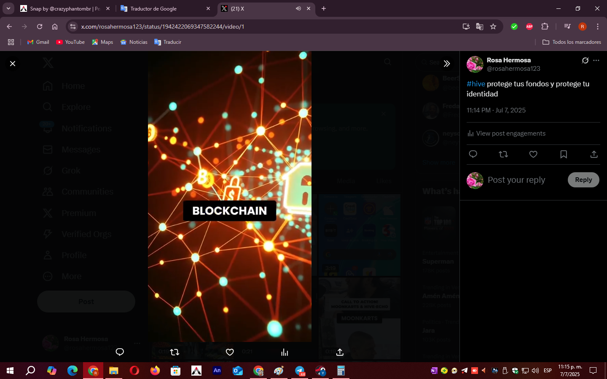This screenshot has height=379, width=607.
Task: Bookmark this page with the star icon
Action: pos(493,27)
